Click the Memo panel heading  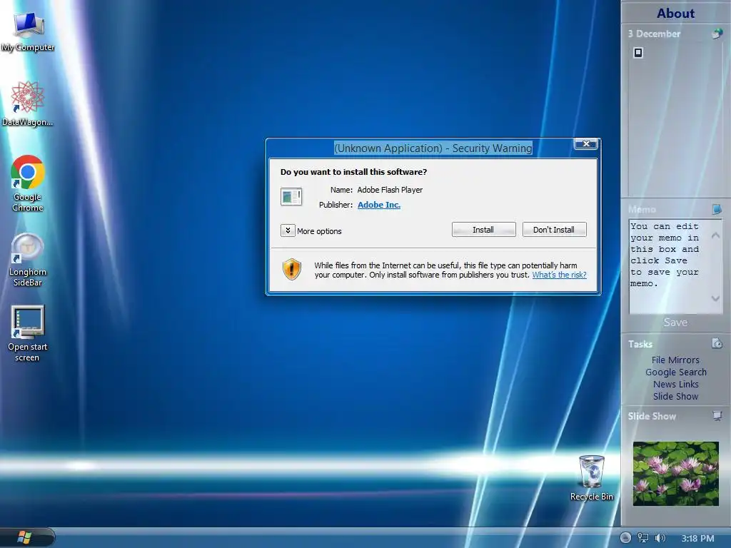(642, 209)
